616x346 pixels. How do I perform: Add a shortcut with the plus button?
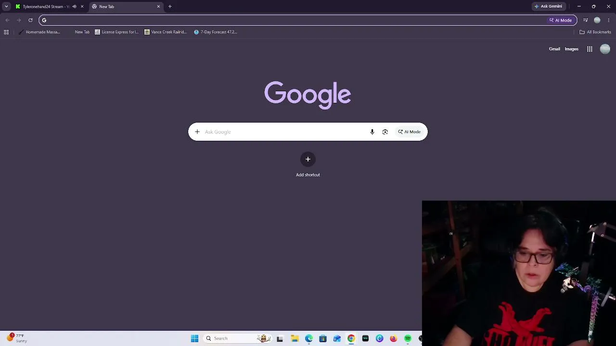308,160
